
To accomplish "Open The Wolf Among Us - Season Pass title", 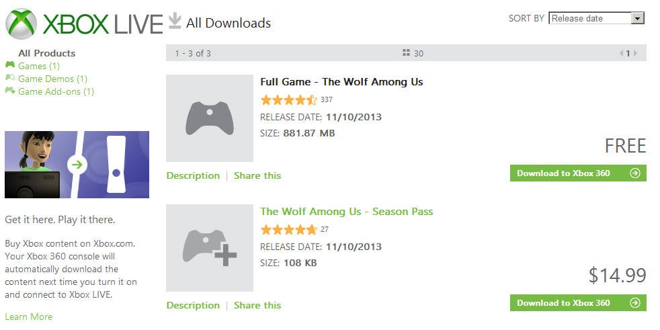I will 346,211.
